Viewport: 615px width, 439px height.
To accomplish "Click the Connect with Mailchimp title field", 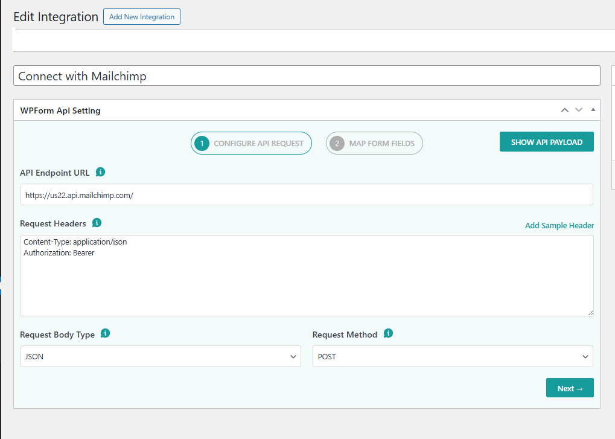I will 307,75.
